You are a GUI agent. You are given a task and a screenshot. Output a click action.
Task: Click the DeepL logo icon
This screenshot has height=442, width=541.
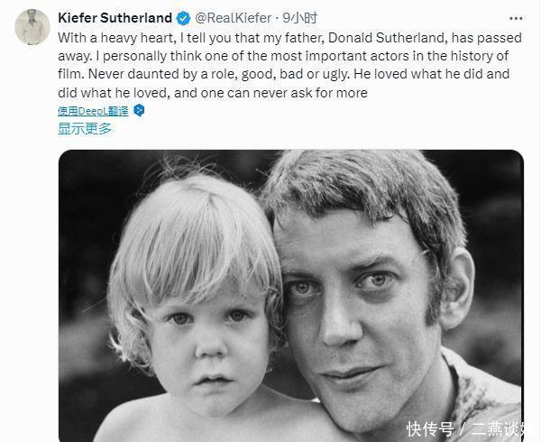[x=139, y=111]
